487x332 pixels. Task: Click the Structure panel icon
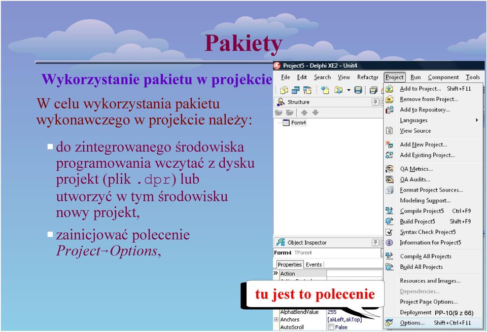coord(281,102)
